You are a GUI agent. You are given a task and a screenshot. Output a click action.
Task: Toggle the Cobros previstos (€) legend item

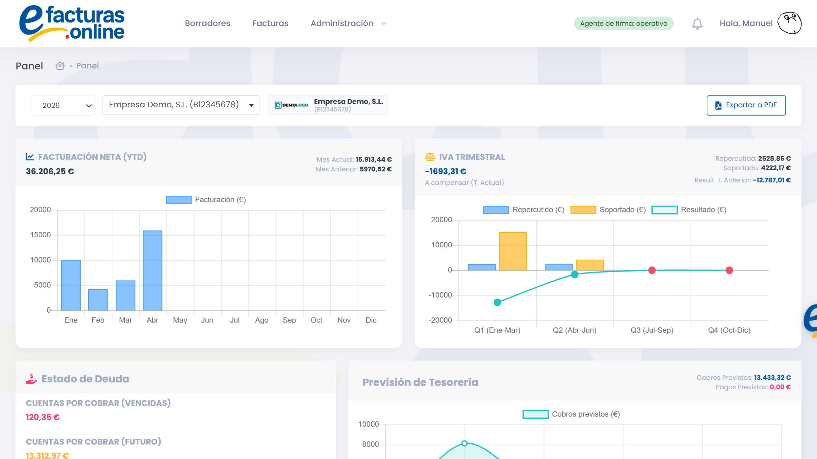coord(571,414)
